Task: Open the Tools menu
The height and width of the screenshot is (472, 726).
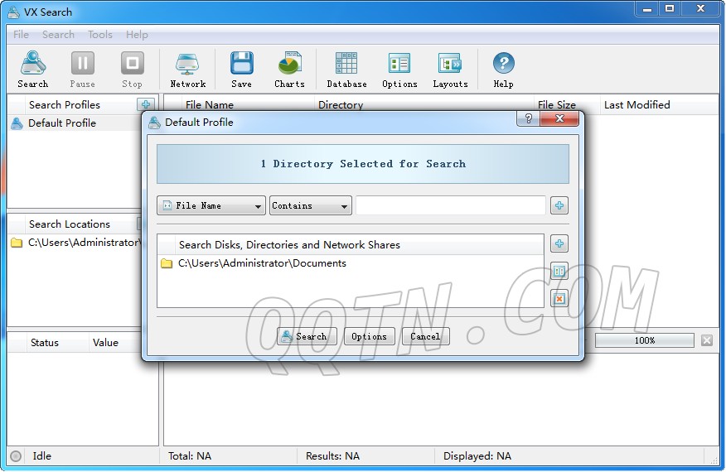Action: click(100, 35)
